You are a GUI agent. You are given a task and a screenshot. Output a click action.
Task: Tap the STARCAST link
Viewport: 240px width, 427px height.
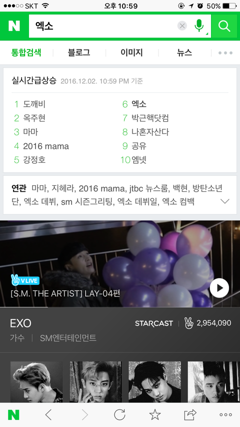(x=153, y=323)
